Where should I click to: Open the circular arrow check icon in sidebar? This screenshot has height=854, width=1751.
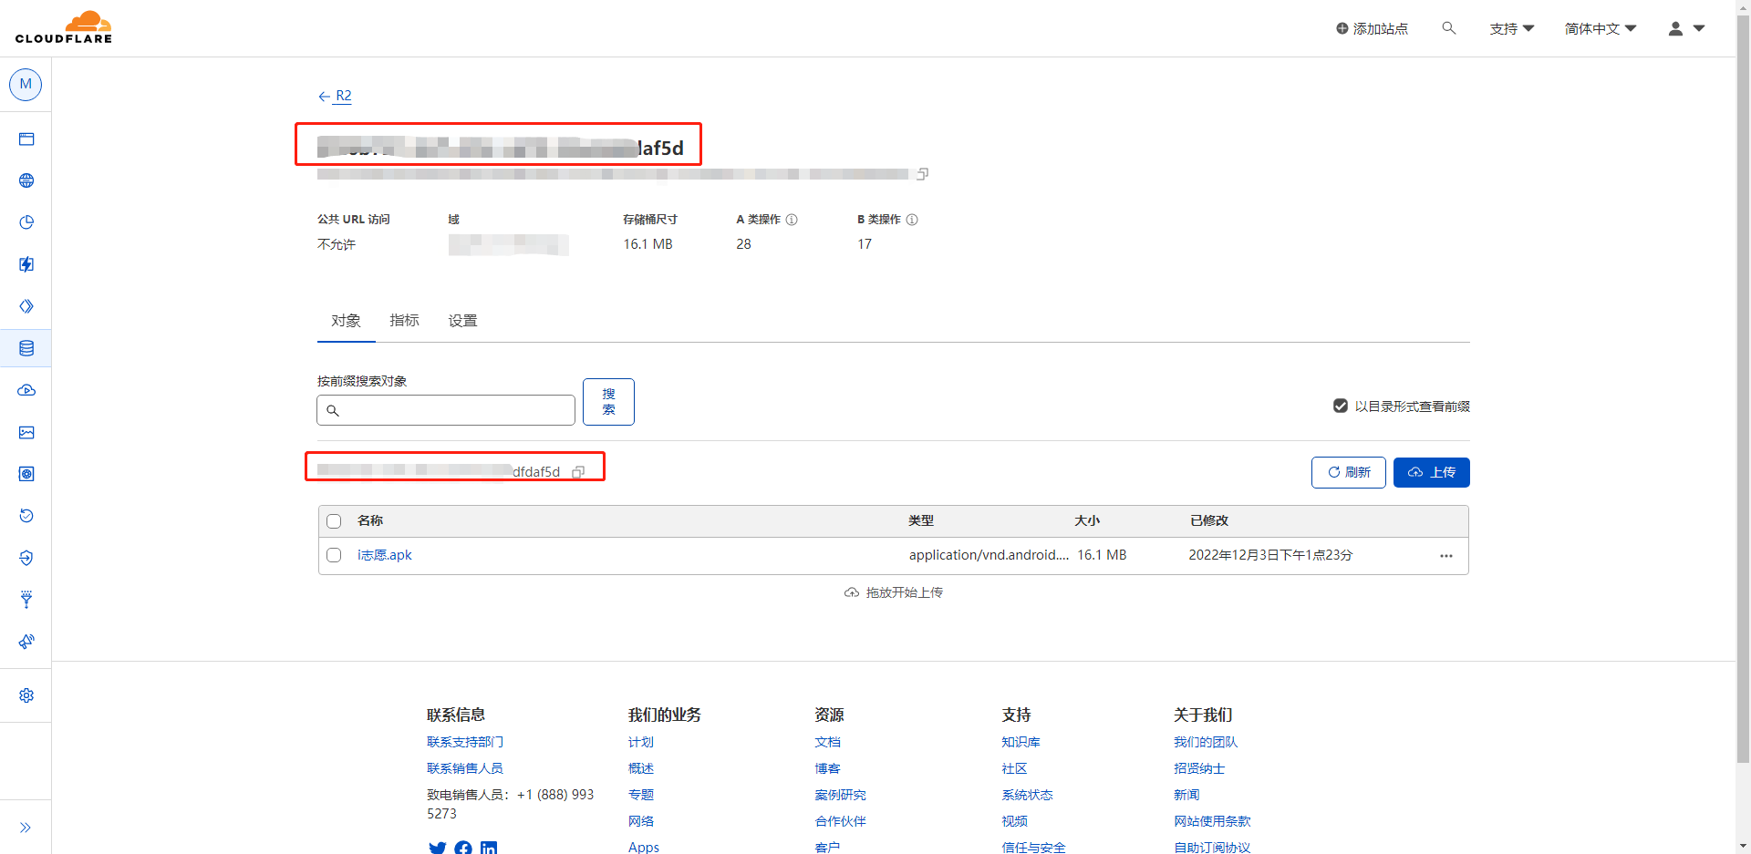tap(26, 516)
